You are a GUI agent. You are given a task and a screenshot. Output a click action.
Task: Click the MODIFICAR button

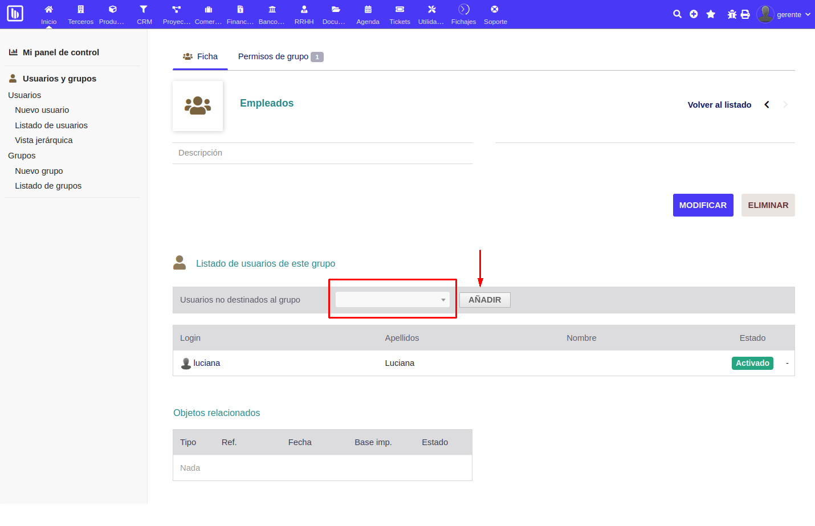(703, 205)
